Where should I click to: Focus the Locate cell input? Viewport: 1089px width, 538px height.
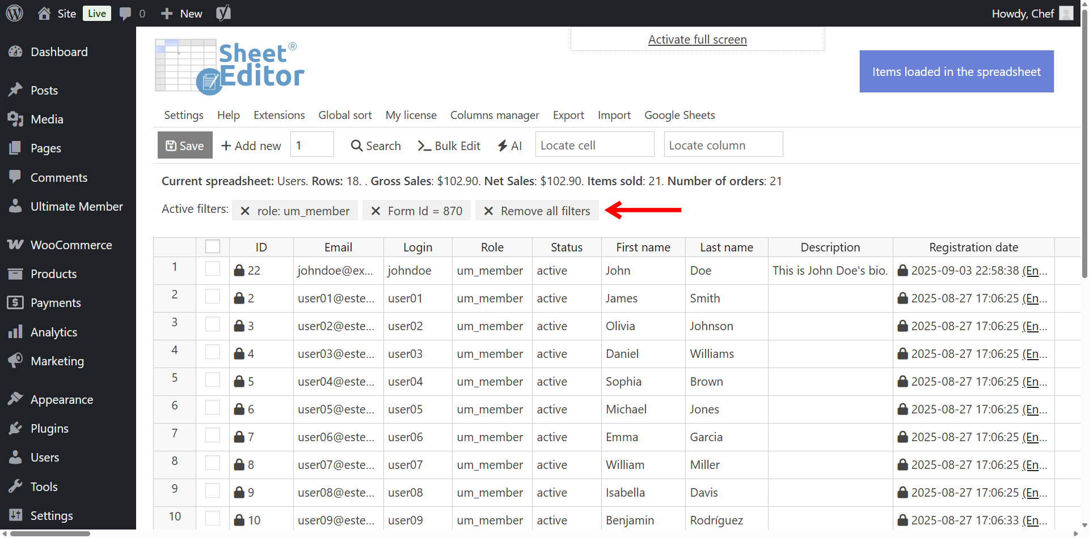595,144
